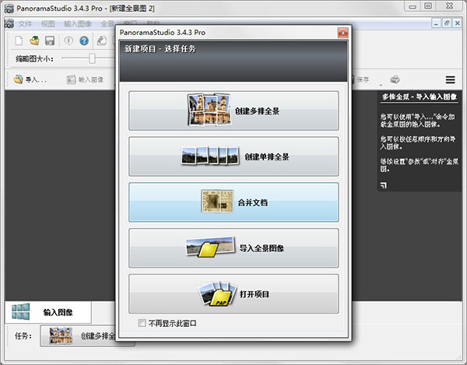Click the printer icon in main window
This screenshot has height=365, width=467.
pyautogui.click(x=395, y=79)
